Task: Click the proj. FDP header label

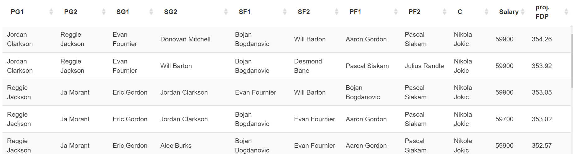Action: point(542,12)
